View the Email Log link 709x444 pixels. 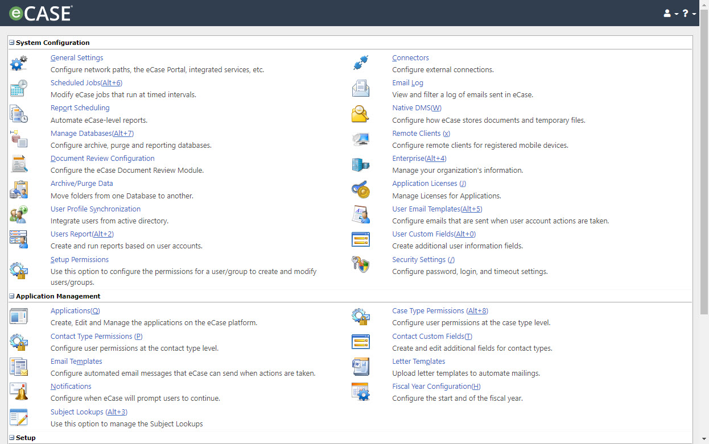tap(408, 83)
